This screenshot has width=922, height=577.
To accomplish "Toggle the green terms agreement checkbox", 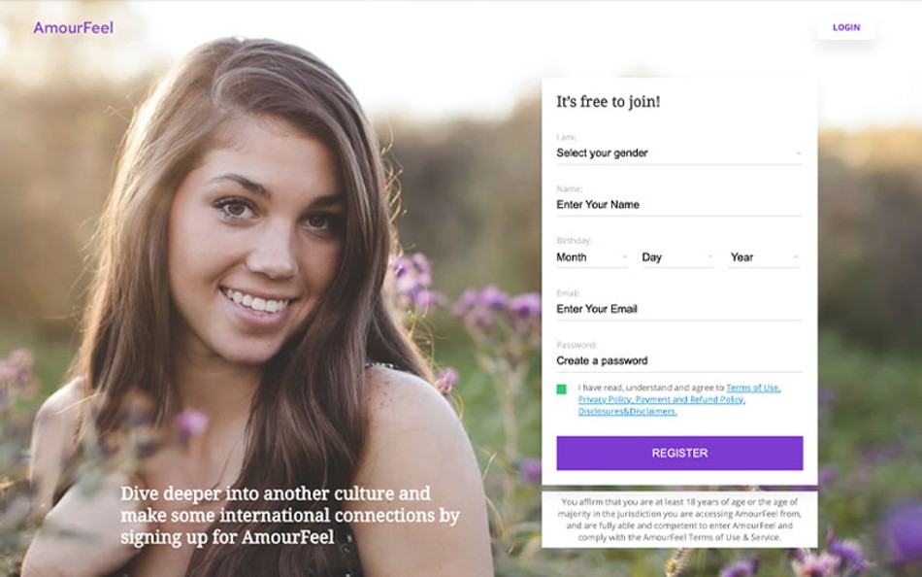I will (562, 389).
